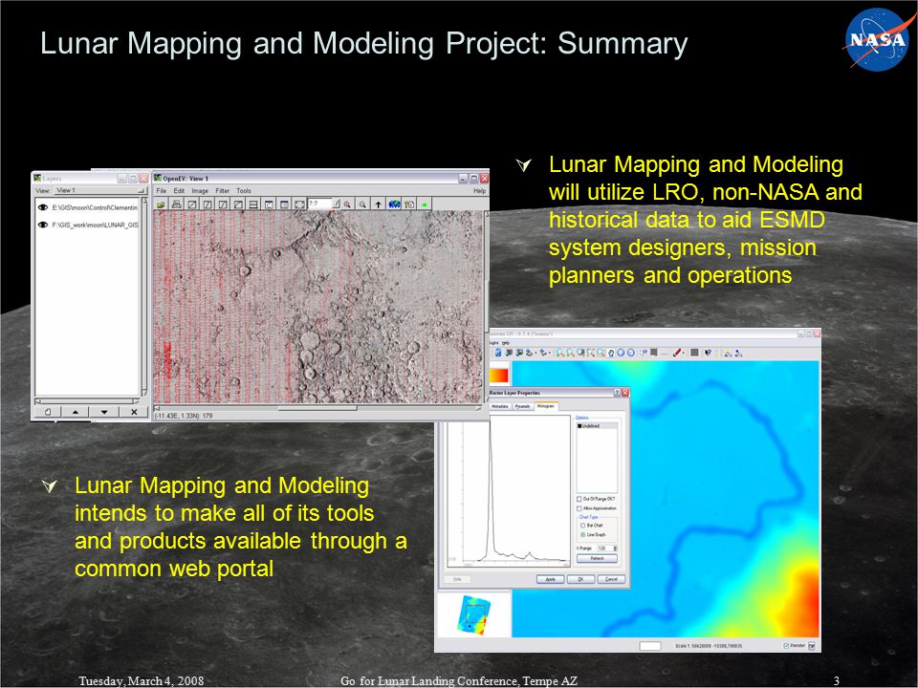Open the Help menu in OpenEV

[479, 191]
